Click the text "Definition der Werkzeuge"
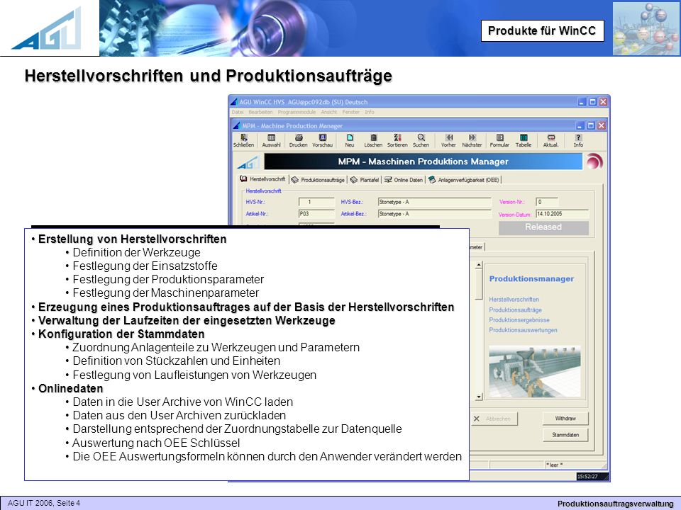This screenshot has height=510, width=681. [136, 252]
